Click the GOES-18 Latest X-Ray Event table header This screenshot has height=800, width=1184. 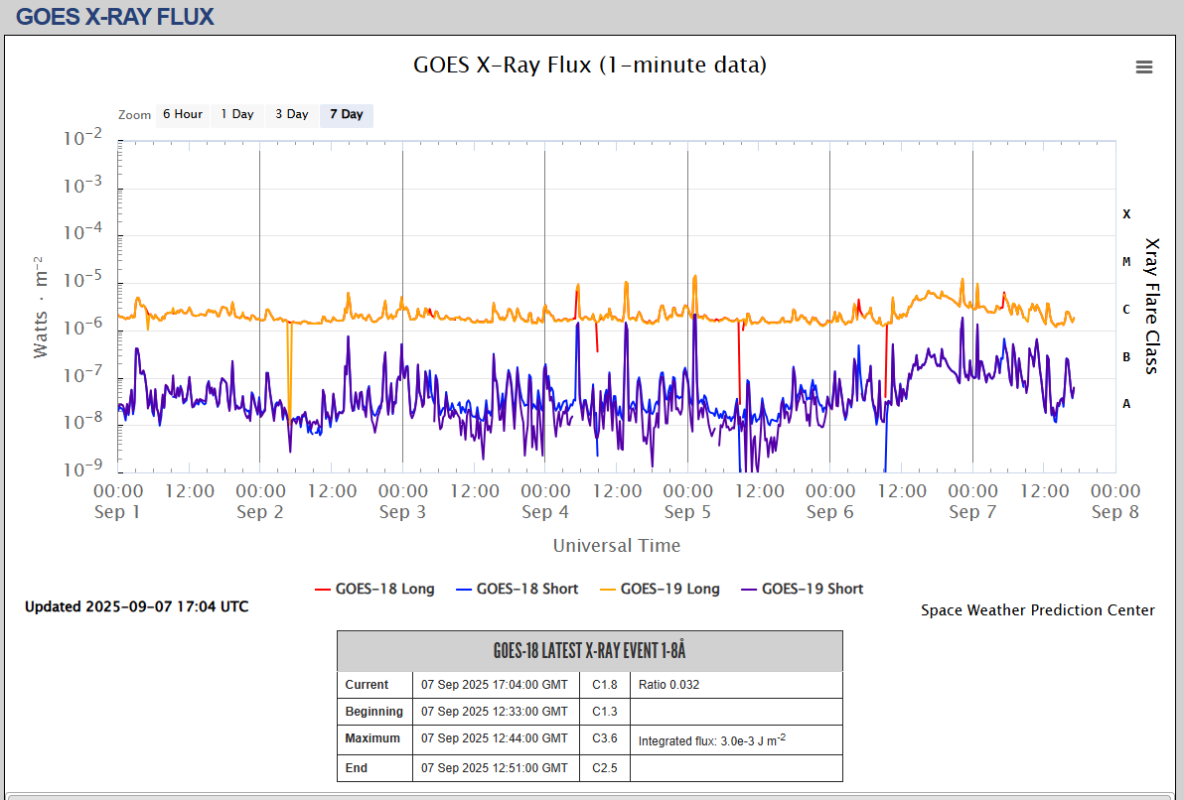click(590, 651)
